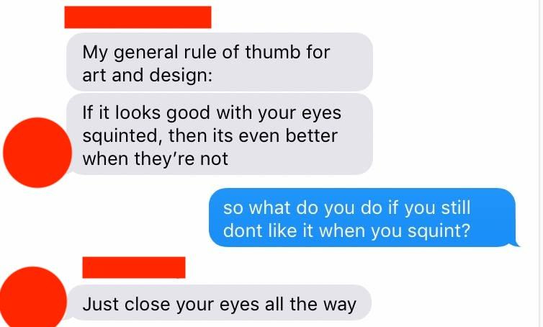Tap the 'If it looks good' message bubble
This screenshot has width=543, height=327.
220,134
